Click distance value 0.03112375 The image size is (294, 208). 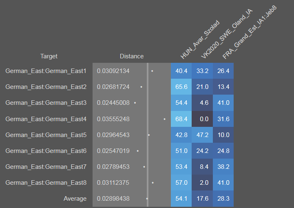click(x=113, y=183)
